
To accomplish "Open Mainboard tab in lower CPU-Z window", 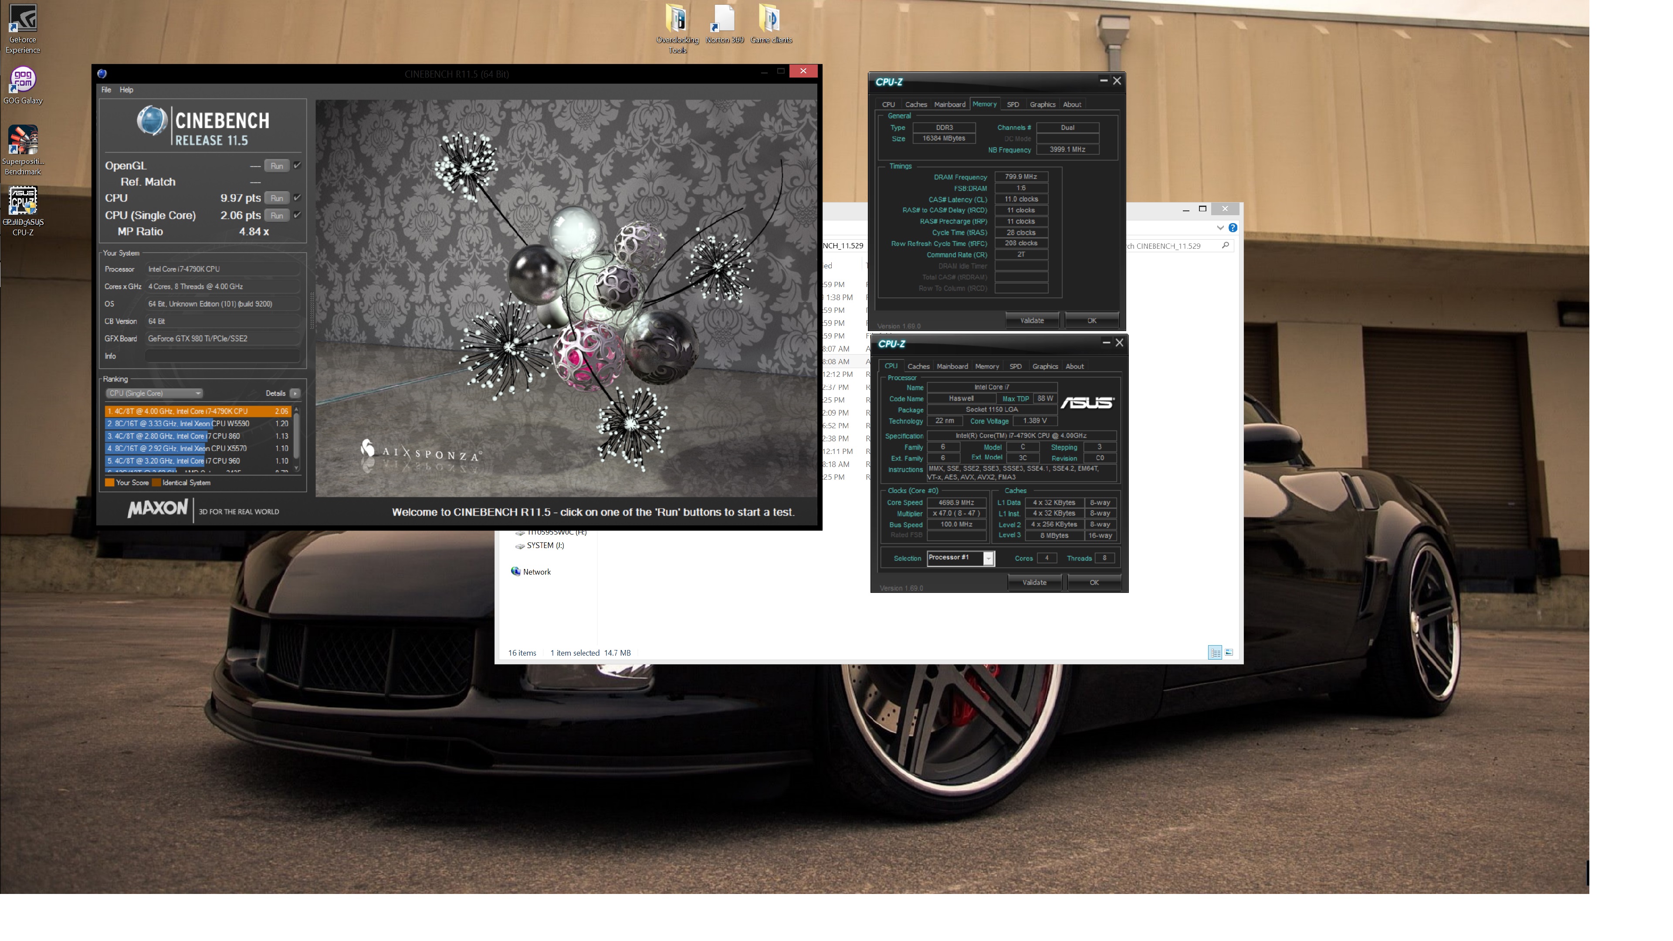I will coord(952,366).
